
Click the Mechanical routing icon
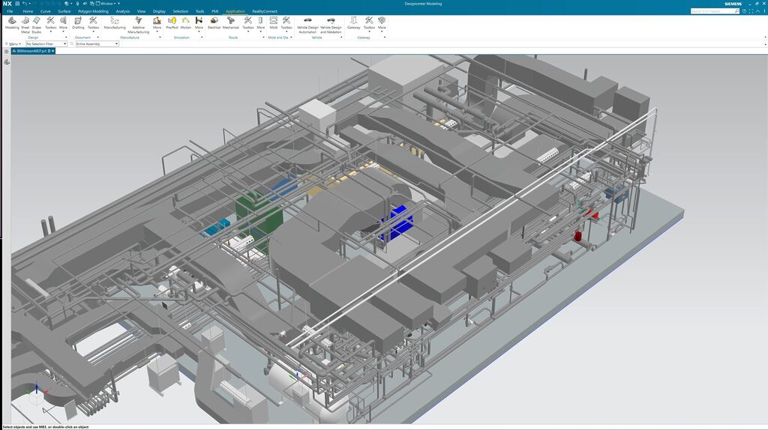click(231, 22)
